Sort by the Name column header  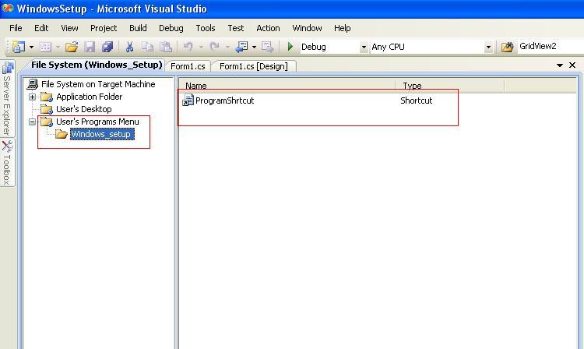pyautogui.click(x=287, y=86)
